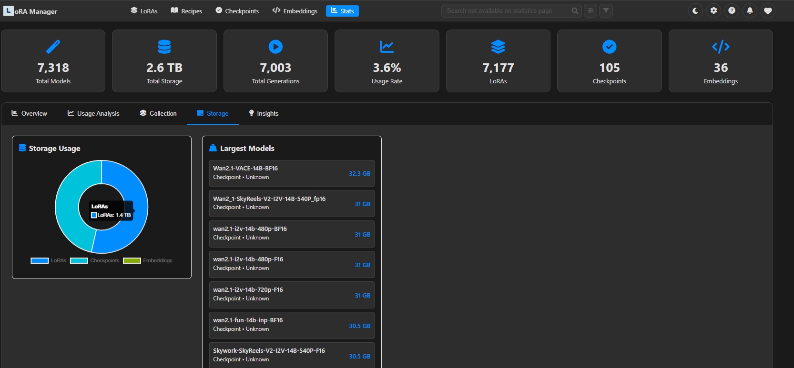The height and width of the screenshot is (368, 794).
Task: Click the disabled search input field
Action: point(511,10)
